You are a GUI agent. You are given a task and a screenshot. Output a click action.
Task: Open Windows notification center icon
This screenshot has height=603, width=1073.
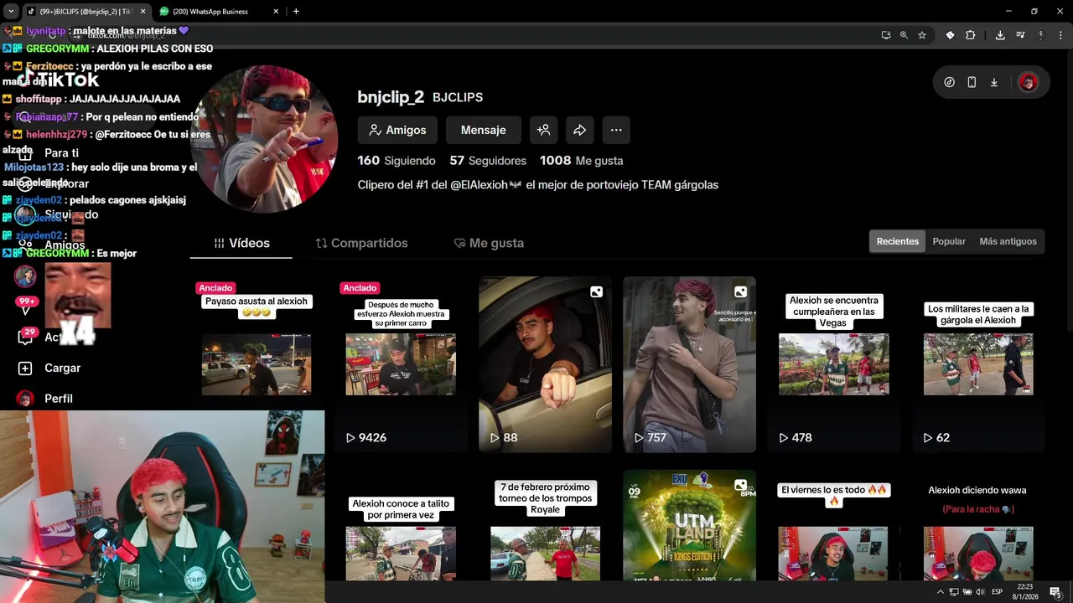pyautogui.click(x=1055, y=592)
